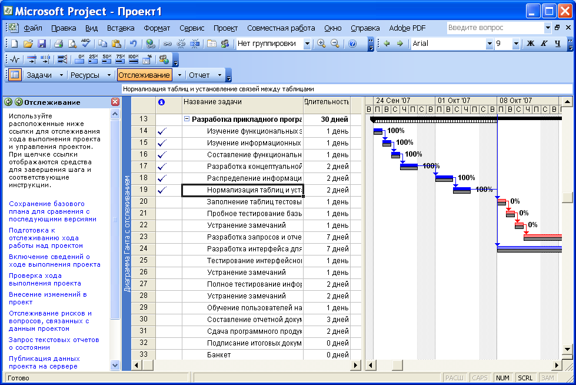Open the 'Введите вопрос' help dropdown arrow
This screenshot has width=576, height=385.
[x=547, y=28]
